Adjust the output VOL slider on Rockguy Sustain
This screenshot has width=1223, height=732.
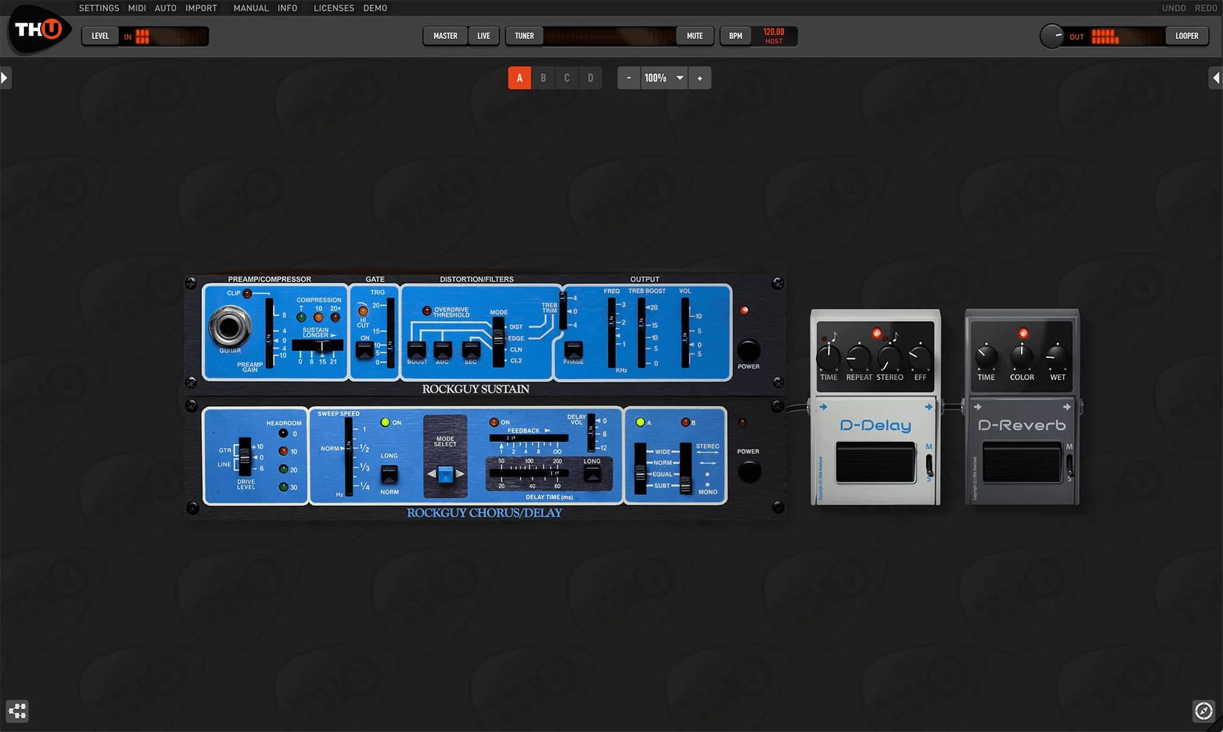(685, 345)
